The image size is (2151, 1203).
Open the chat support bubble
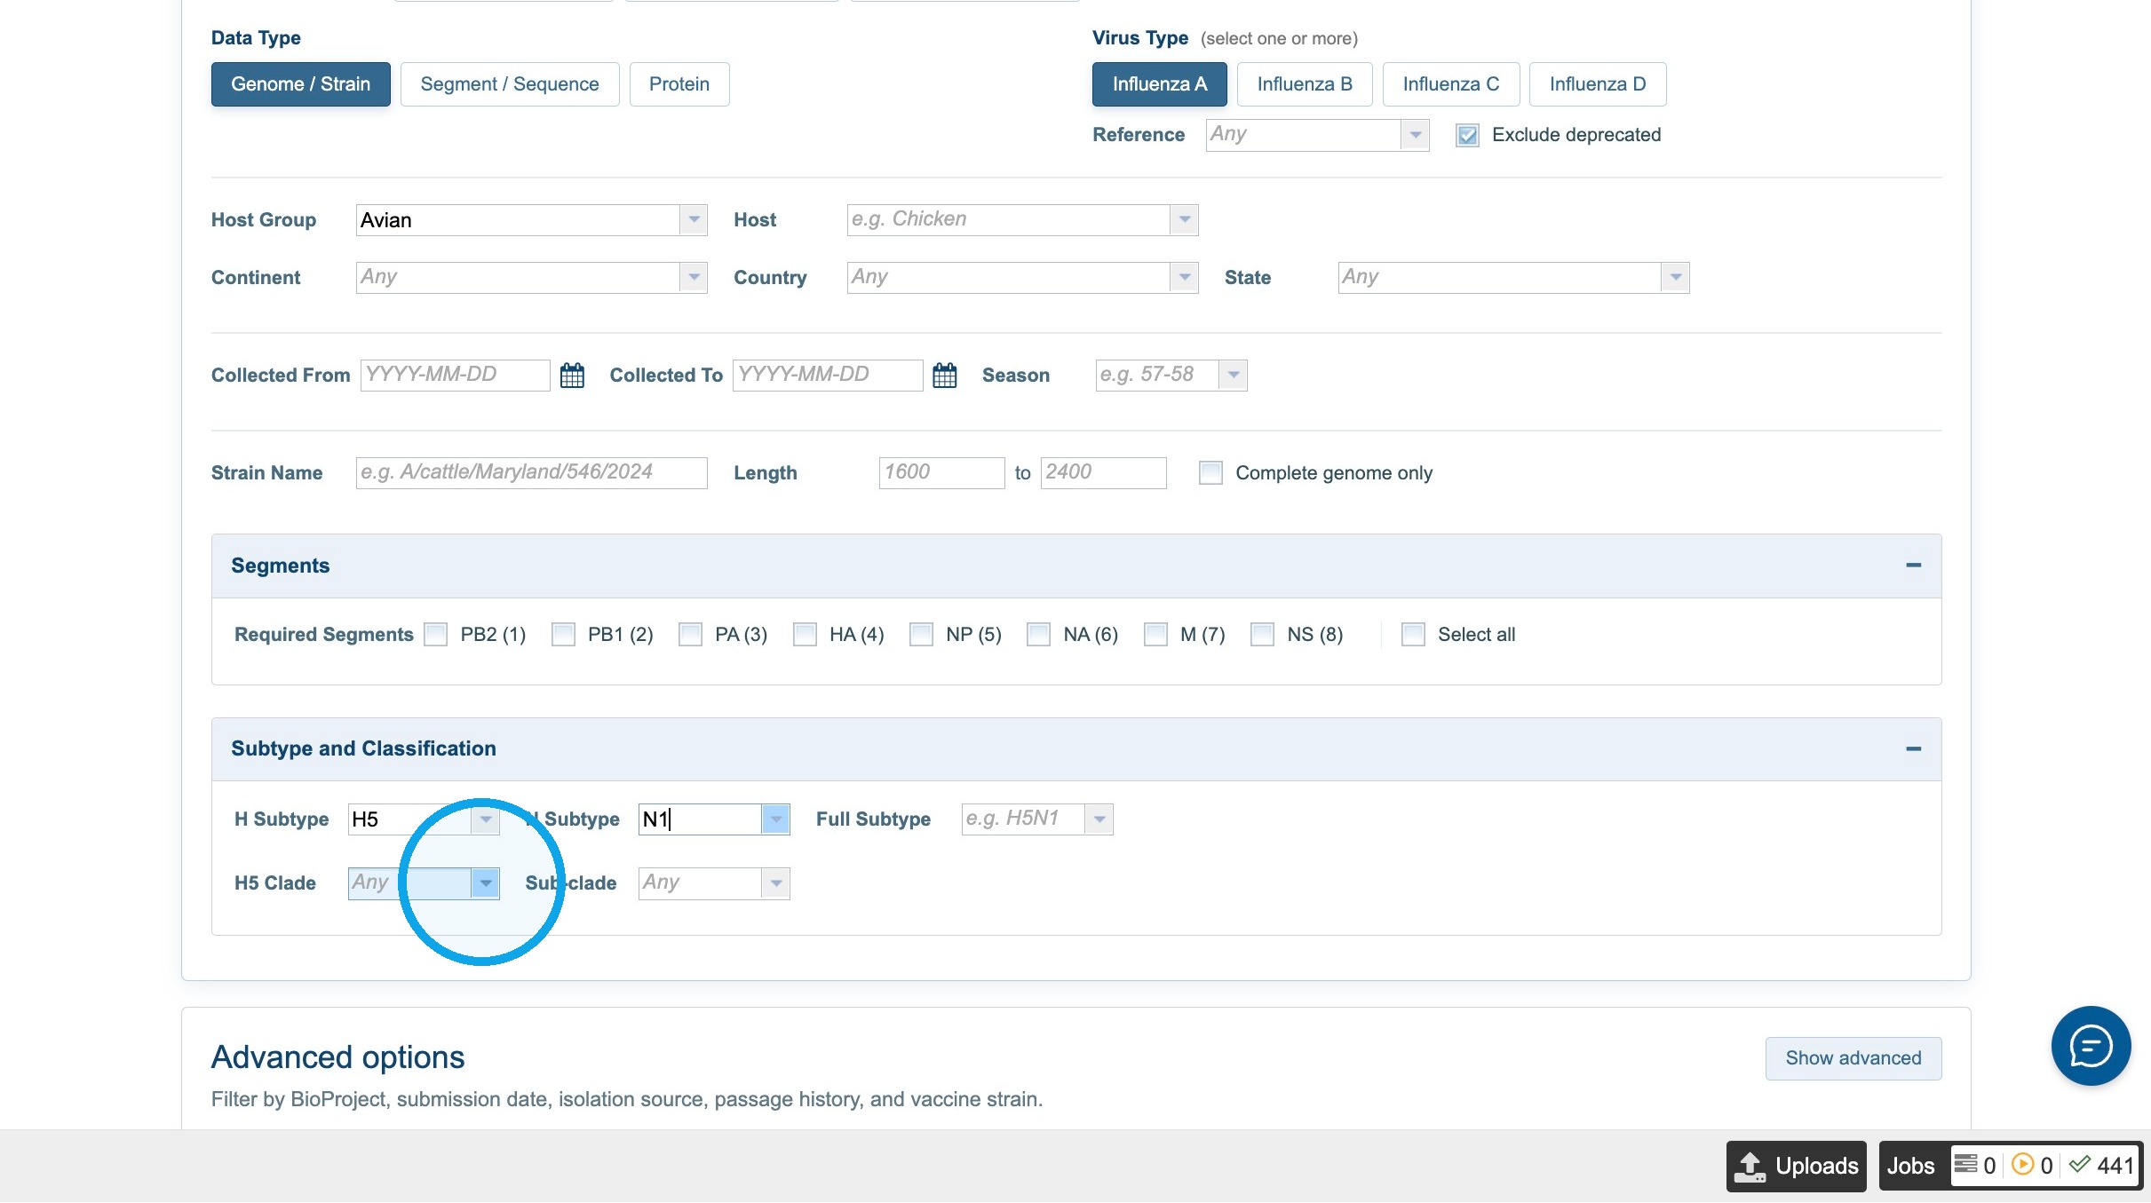(x=2091, y=1046)
